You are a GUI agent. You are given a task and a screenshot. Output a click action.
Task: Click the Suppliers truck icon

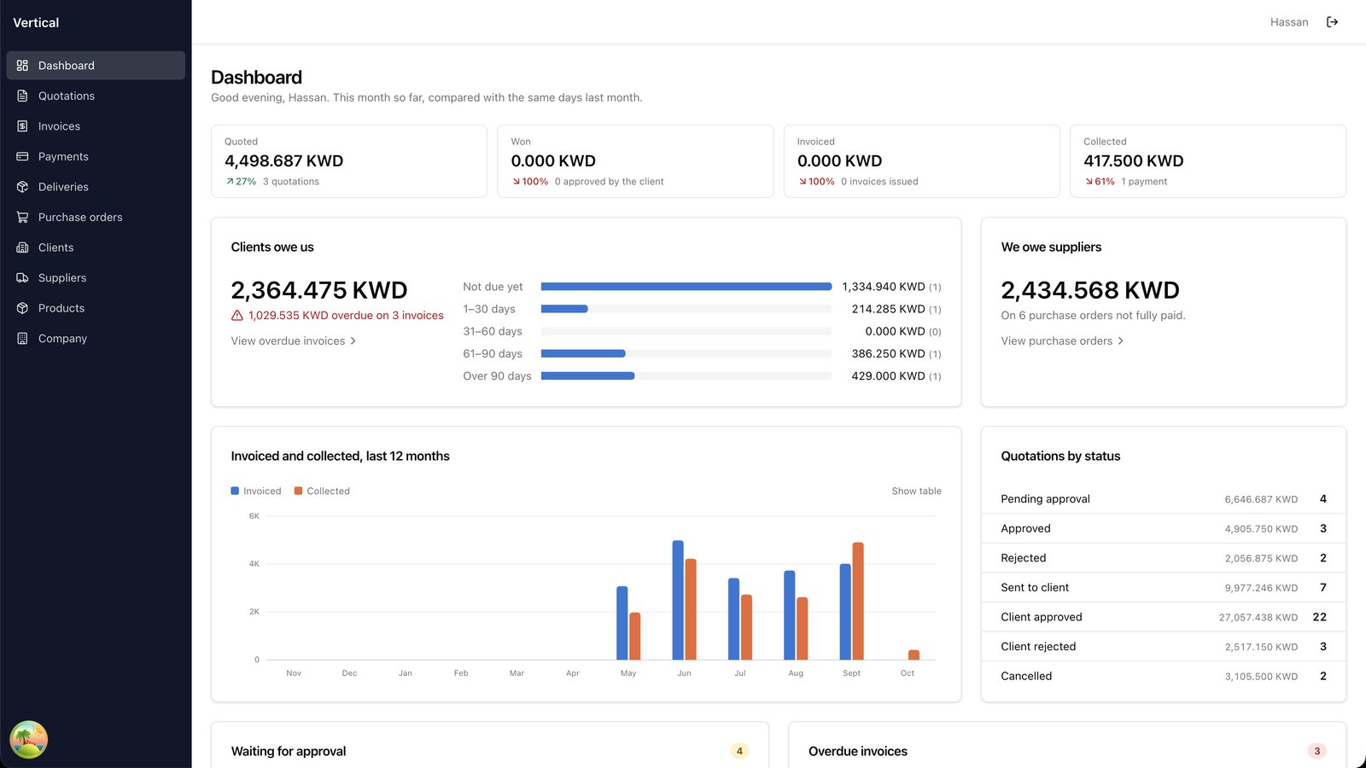22,277
